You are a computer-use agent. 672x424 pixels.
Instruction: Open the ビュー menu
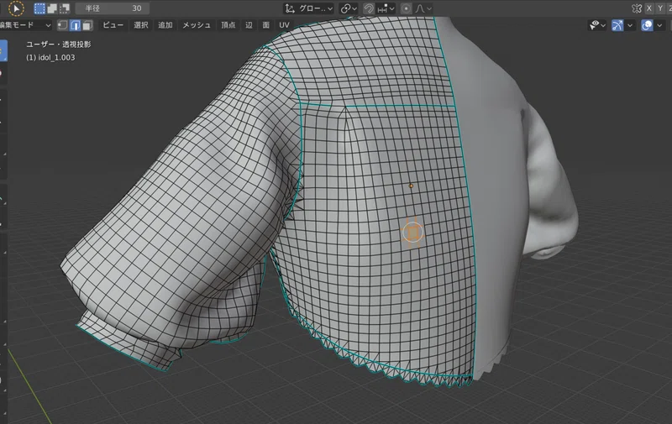(x=113, y=25)
